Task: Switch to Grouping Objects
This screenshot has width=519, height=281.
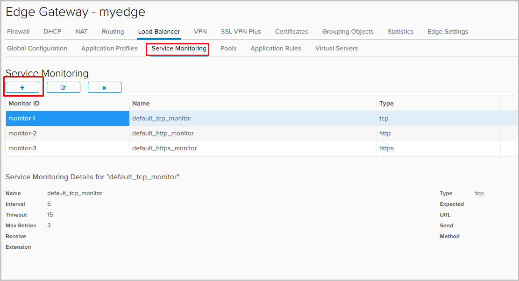Action: click(348, 31)
